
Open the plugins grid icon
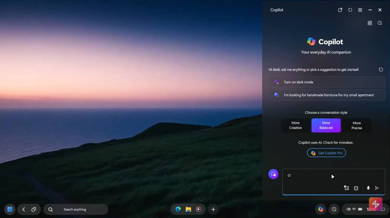point(370,23)
